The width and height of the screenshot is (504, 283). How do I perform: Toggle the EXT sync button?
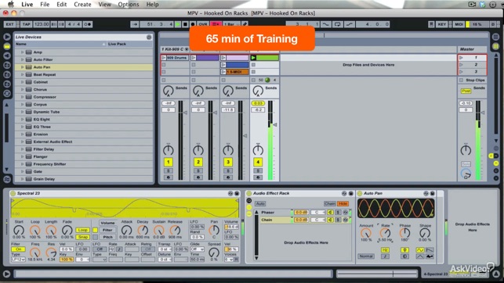10,24
